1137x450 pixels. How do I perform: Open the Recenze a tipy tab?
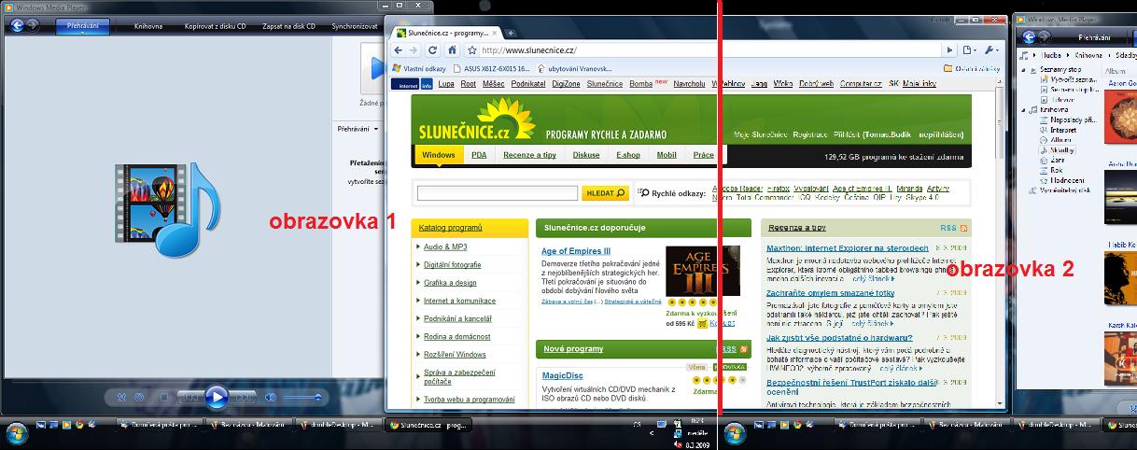(x=529, y=155)
